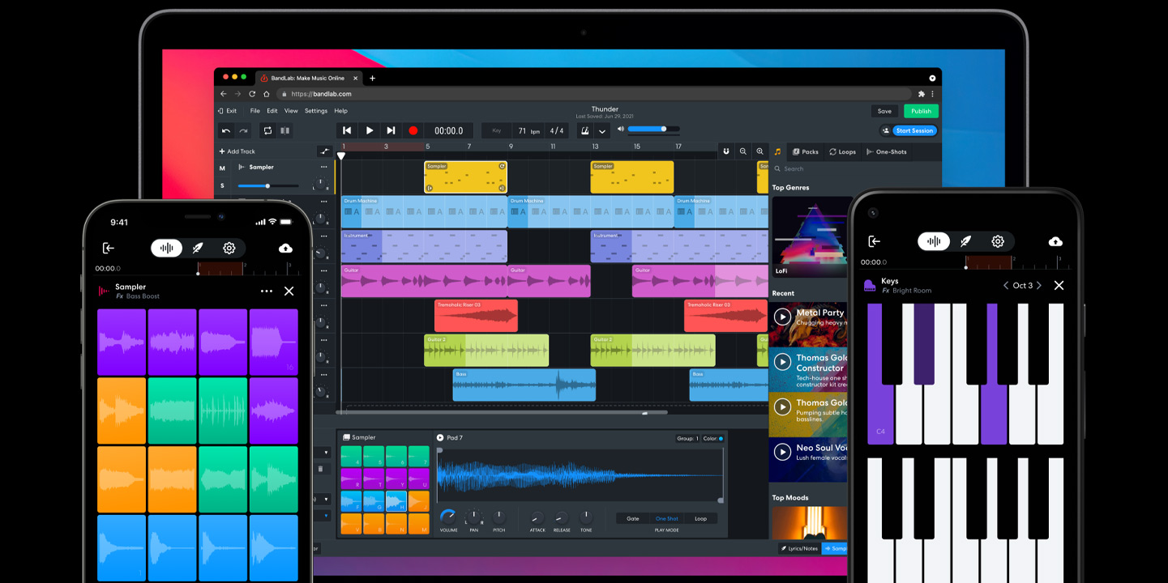
Task: Open the Sampler three-dot menu on the left phone
Action: coord(267,291)
